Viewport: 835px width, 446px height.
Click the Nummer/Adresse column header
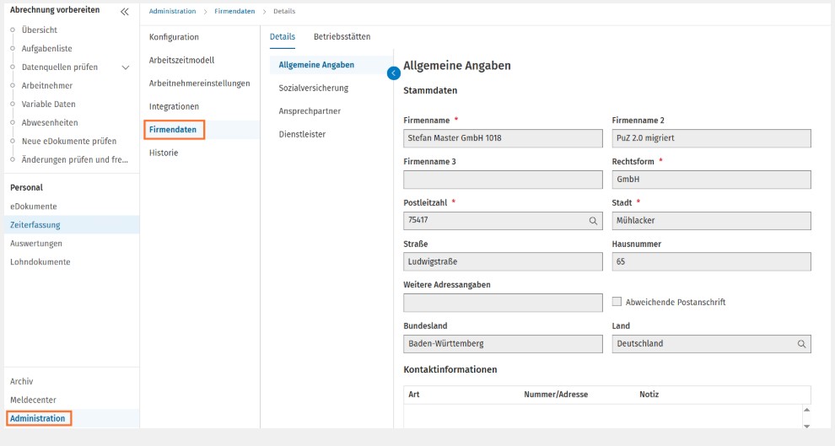[556, 395]
